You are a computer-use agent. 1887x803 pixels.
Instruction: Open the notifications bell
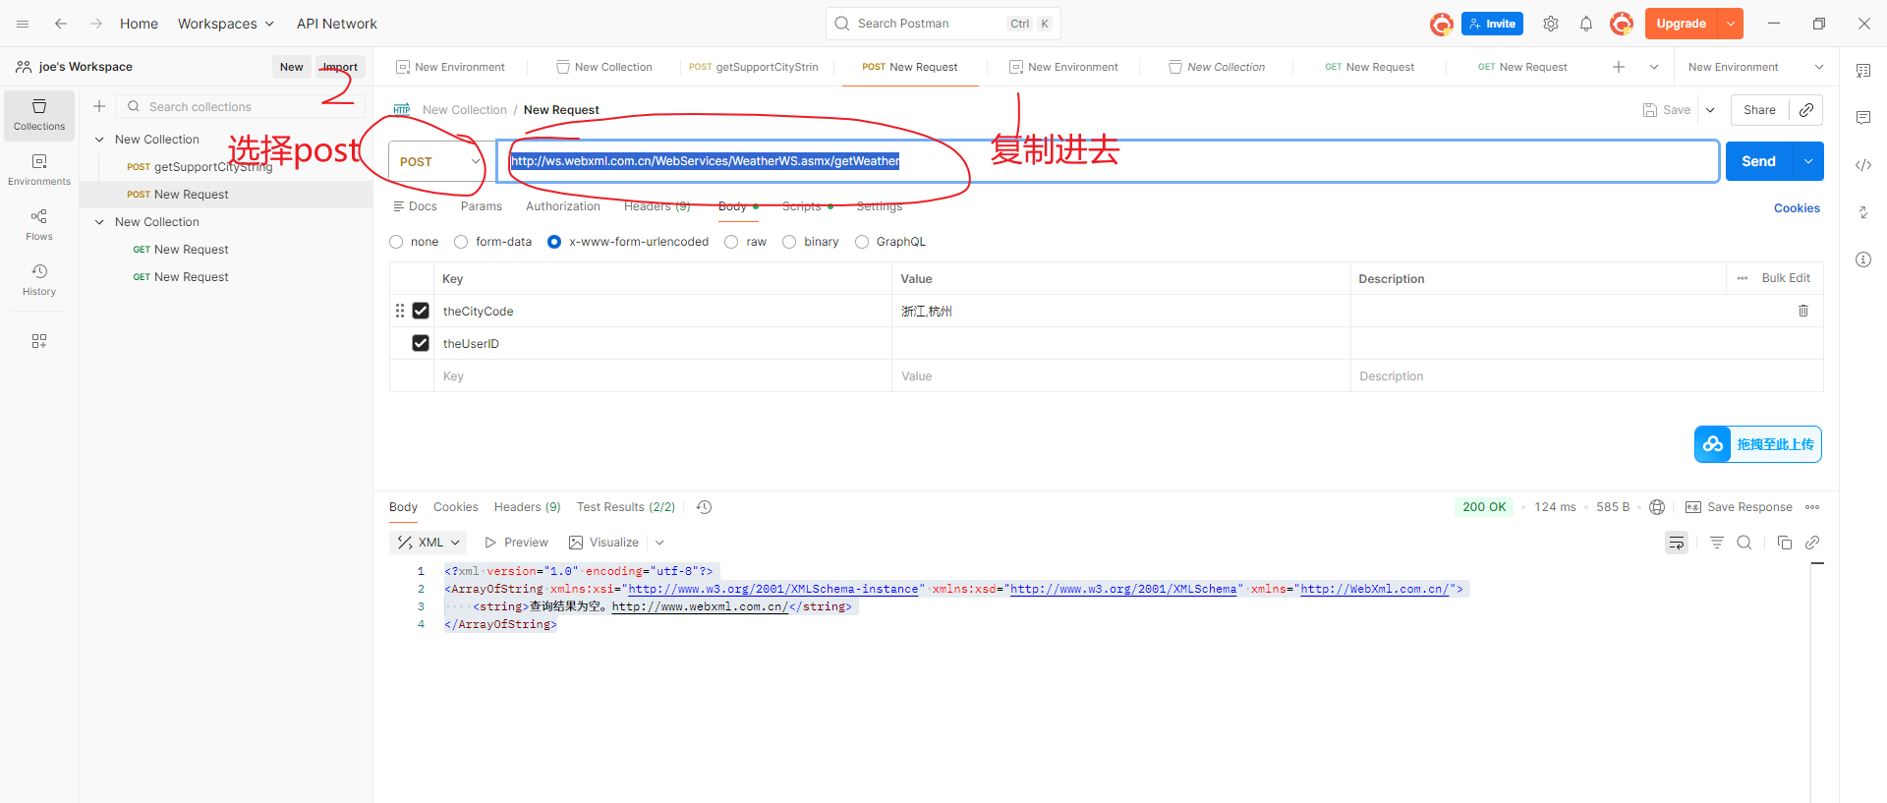(1586, 24)
